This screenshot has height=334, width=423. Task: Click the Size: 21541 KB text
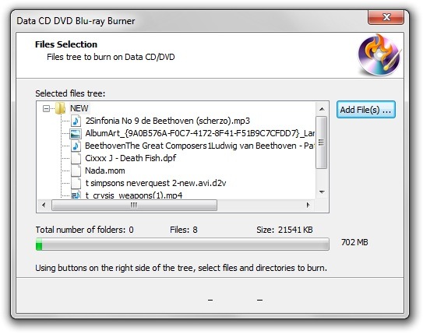coord(284,230)
